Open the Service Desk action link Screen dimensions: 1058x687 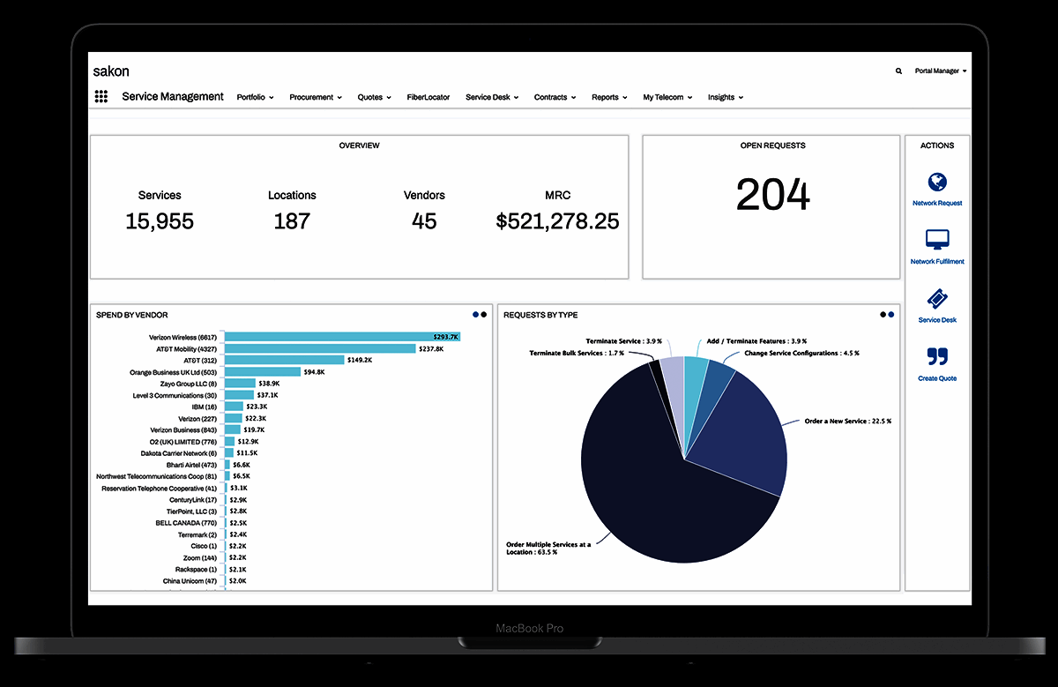[936, 319]
